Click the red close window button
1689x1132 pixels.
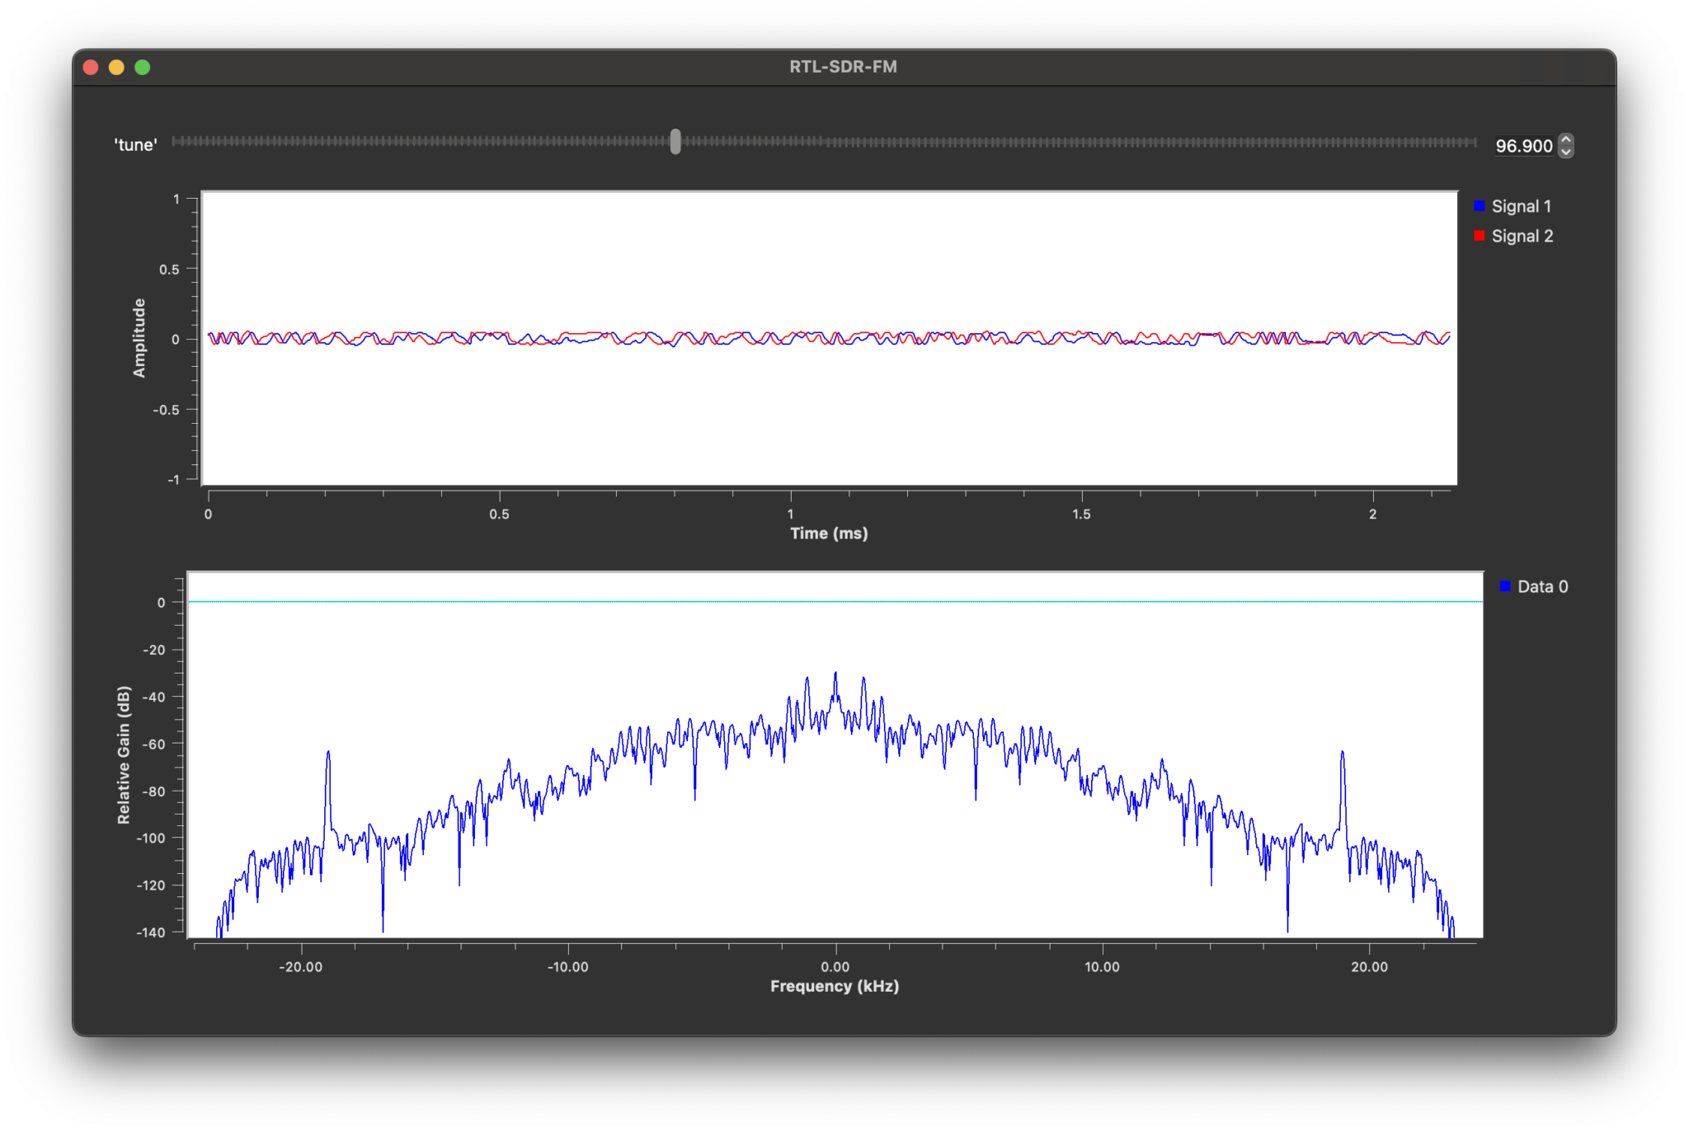tap(92, 68)
